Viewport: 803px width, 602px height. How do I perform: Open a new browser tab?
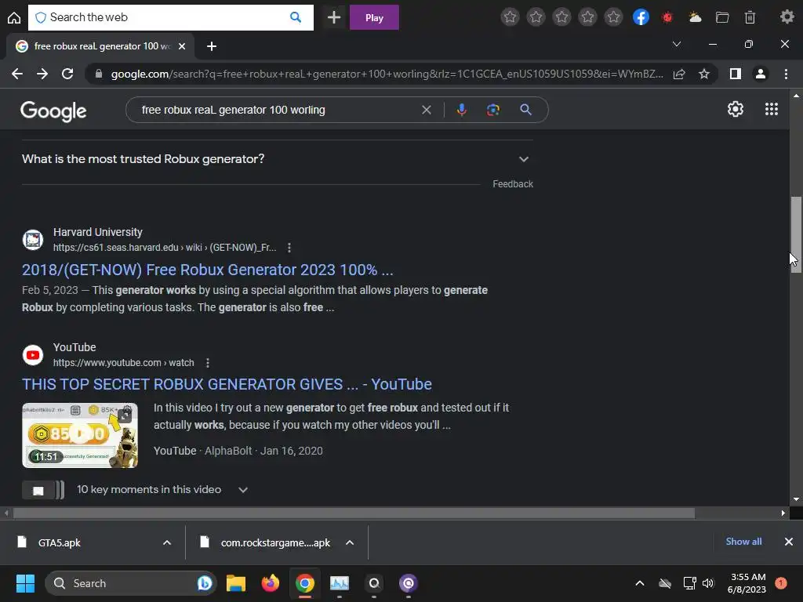(212, 46)
